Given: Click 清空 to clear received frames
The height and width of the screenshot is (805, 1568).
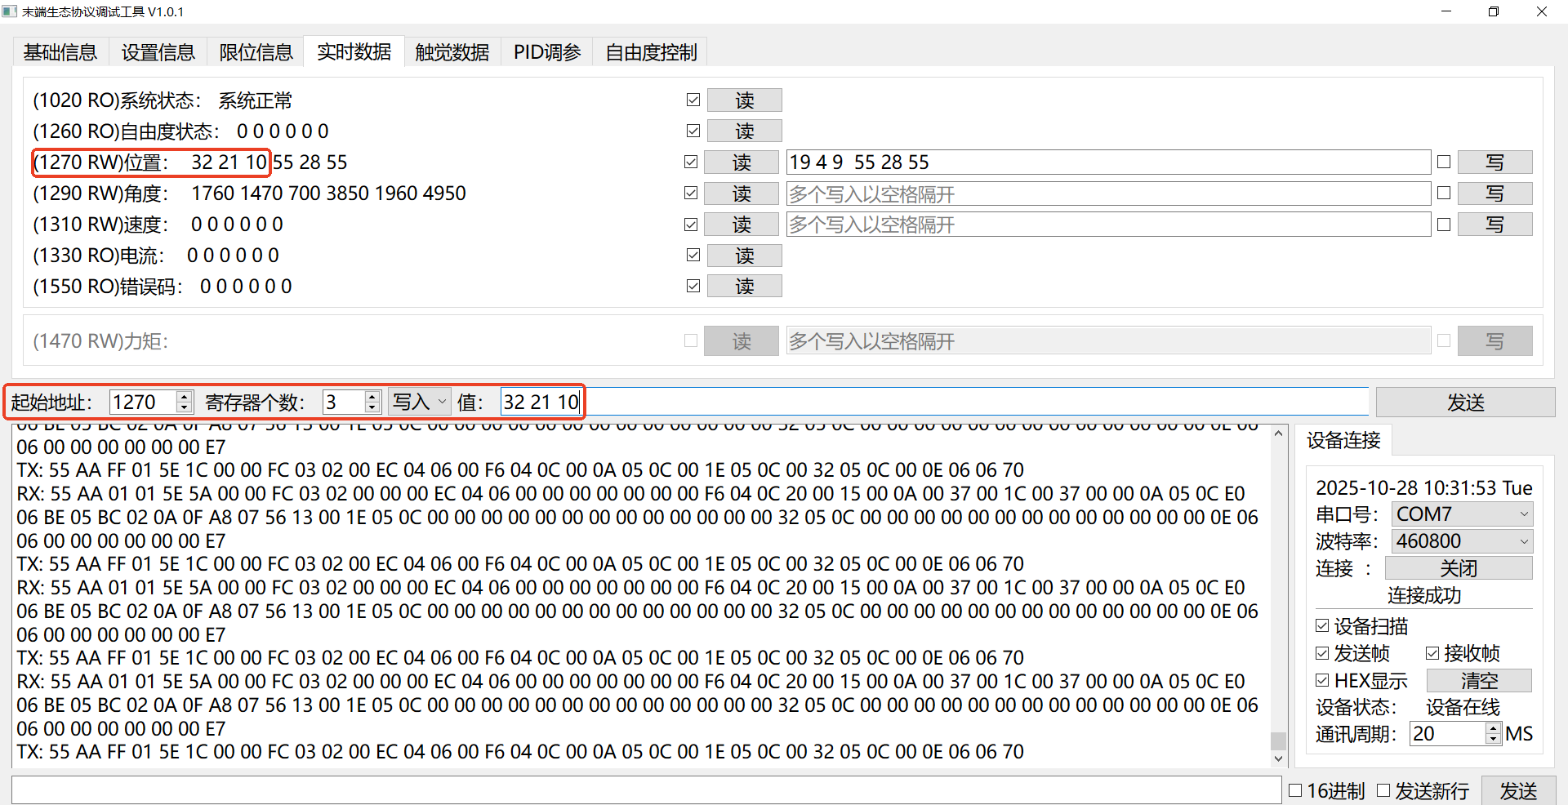Looking at the screenshot, I should pos(1479,680).
